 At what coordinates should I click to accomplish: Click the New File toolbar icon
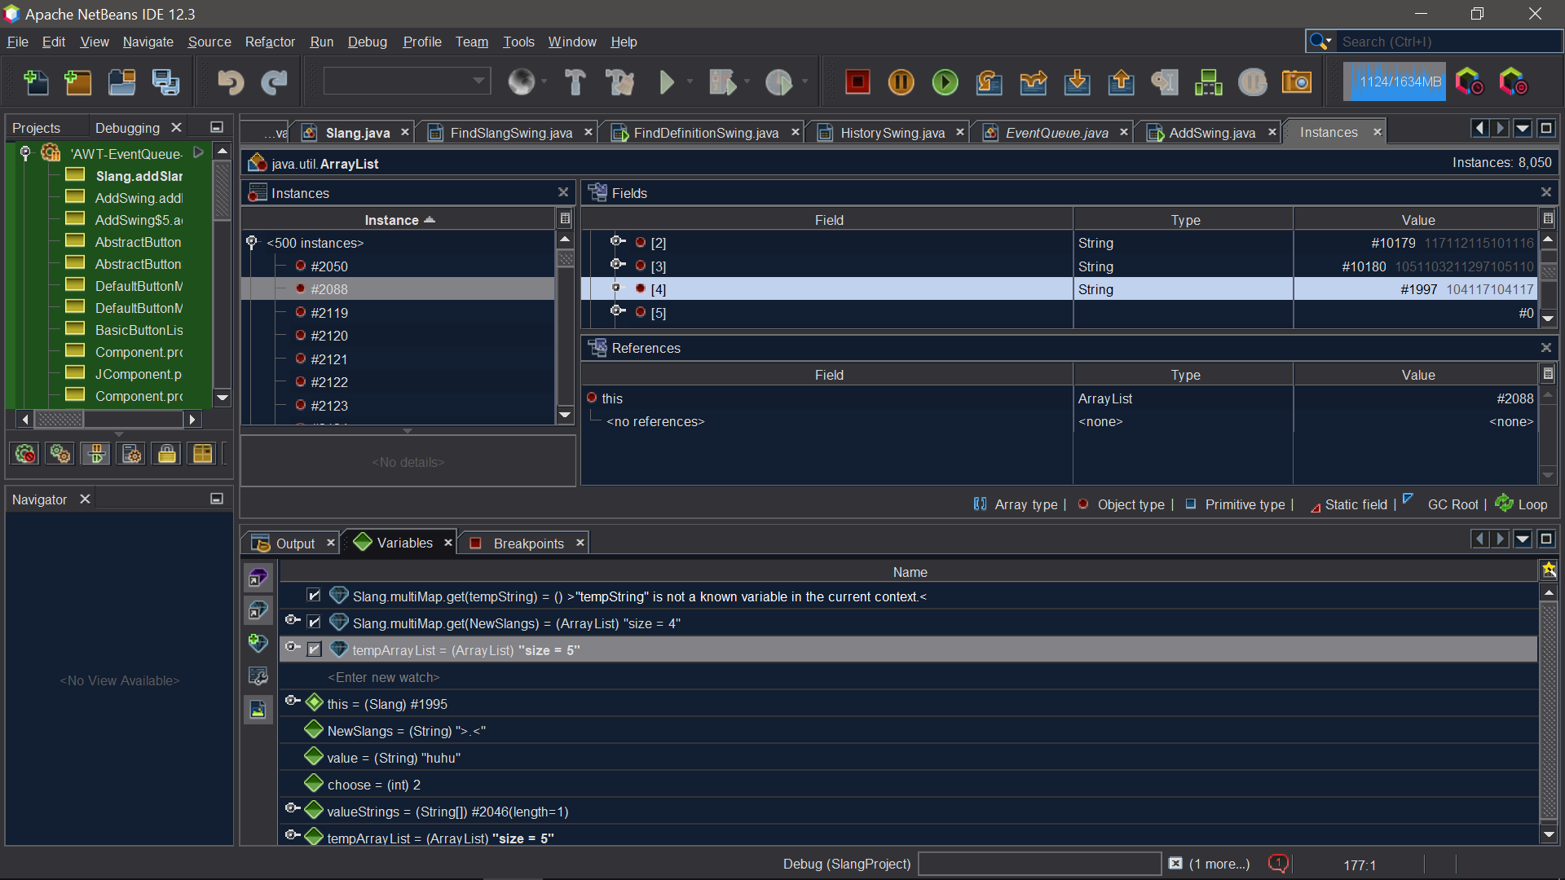click(35, 82)
